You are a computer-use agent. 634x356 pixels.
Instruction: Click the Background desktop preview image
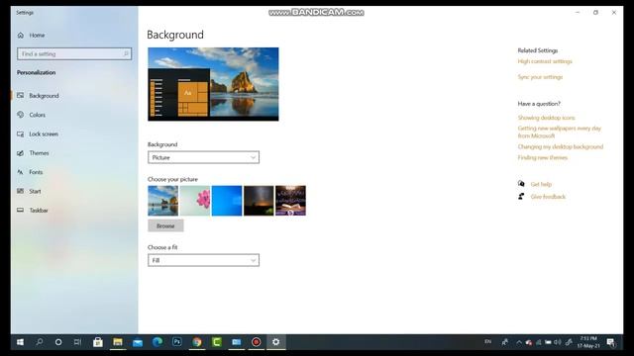click(x=213, y=84)
